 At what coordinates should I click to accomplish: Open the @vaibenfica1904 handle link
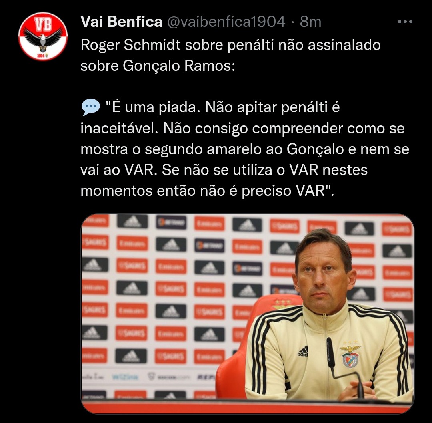pyautogui.click(x=226, y=22)
